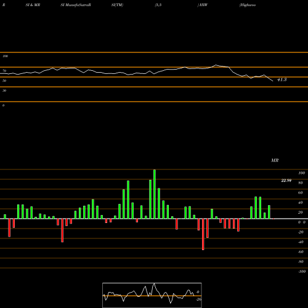
Task: Click the 'SI MunafaSutraR' title text
Action: 76,5
